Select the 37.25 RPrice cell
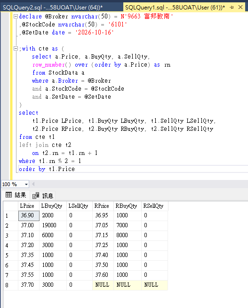Image resolution: width=248 pixels, height=308 pixels. pos(103,245)
